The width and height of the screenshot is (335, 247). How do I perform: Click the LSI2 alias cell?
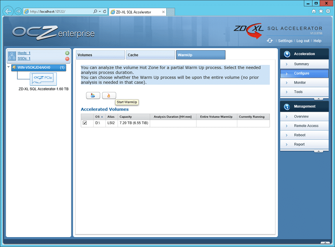tap(111, 123)
